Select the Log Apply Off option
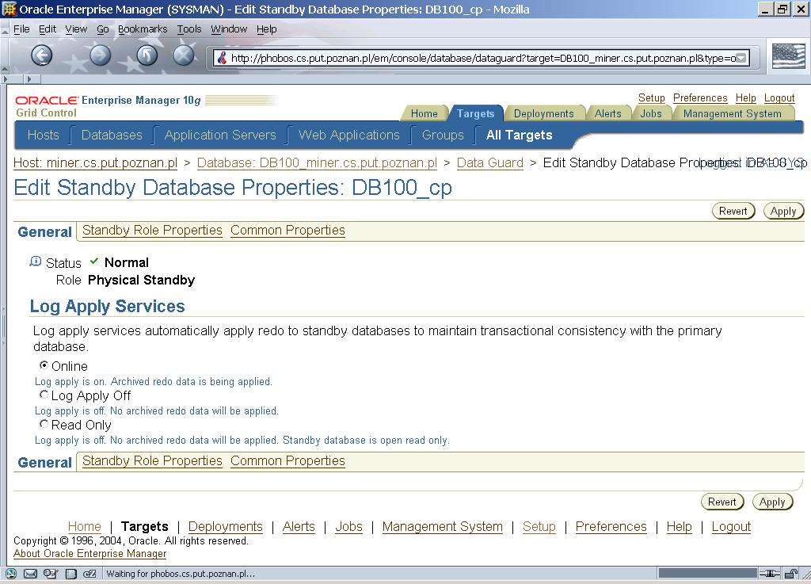The height and width of the screenshot is (584, 811). pyautogui.click(x=44, y=394)
